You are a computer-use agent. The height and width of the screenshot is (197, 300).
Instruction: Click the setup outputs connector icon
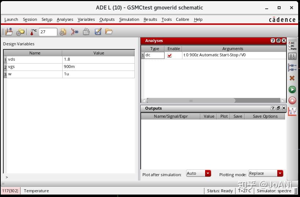coord(292,67)
